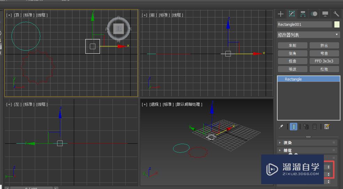The image size is (343, 189).
Task: Open the 修改器列表 modifier list dropdown
Action: pyautogui.click(x=309, y=35)
